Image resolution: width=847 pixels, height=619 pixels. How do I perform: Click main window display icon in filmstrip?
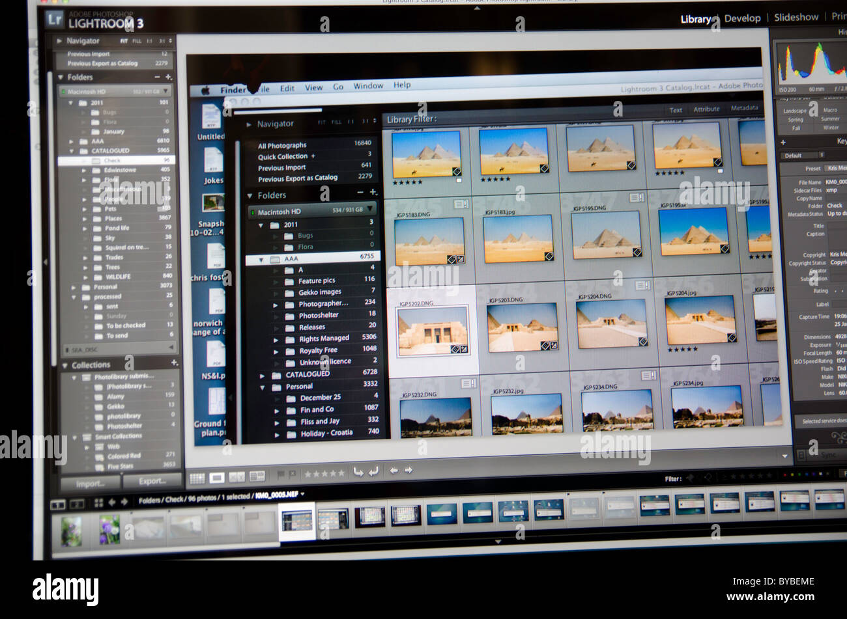point(58,504)
